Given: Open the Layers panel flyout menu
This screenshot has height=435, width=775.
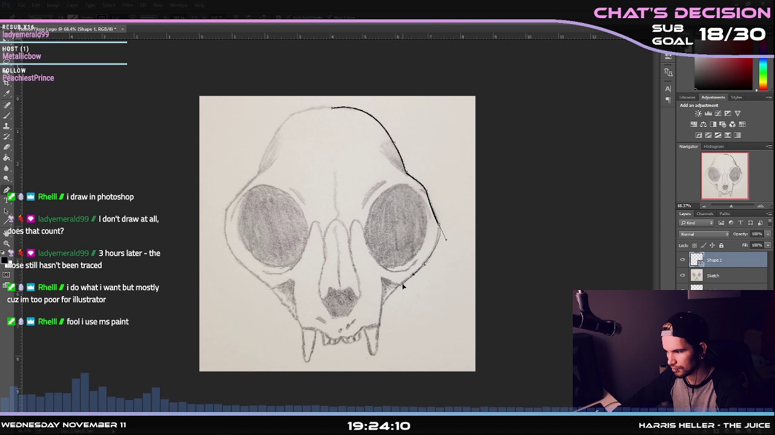Looking at the screenshot, I should (x=769, y=214).
